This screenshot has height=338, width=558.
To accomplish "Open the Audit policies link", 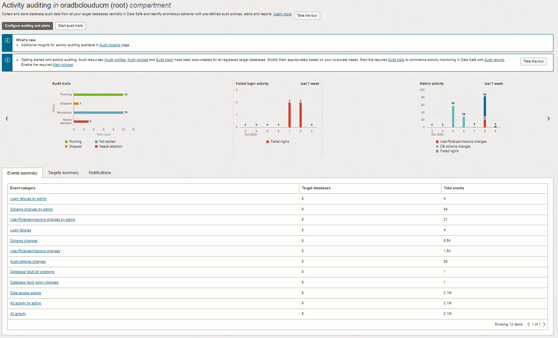I will (x=138, y=60).
